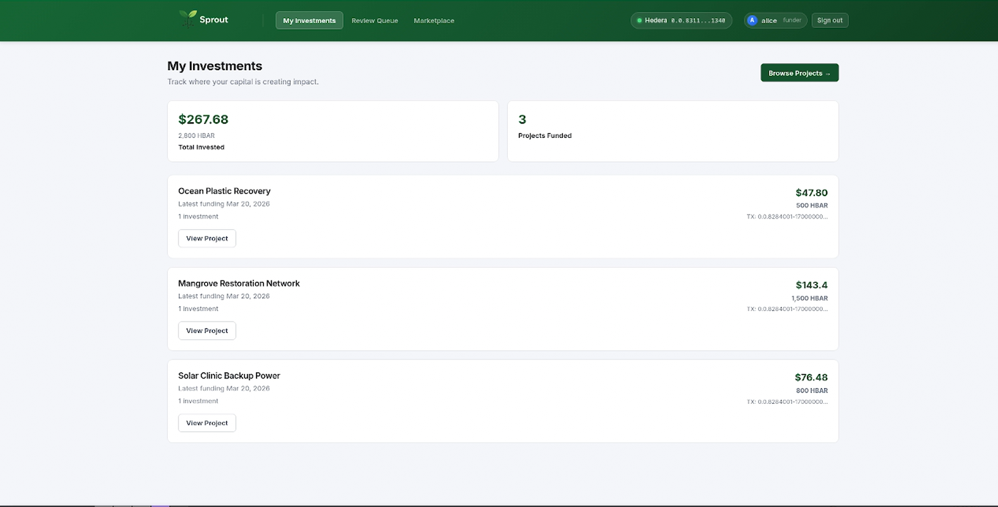View the Mangrove Restoration Network project
Image resolution: width=998 pixels, height=507 pixels.
[207, 330]
